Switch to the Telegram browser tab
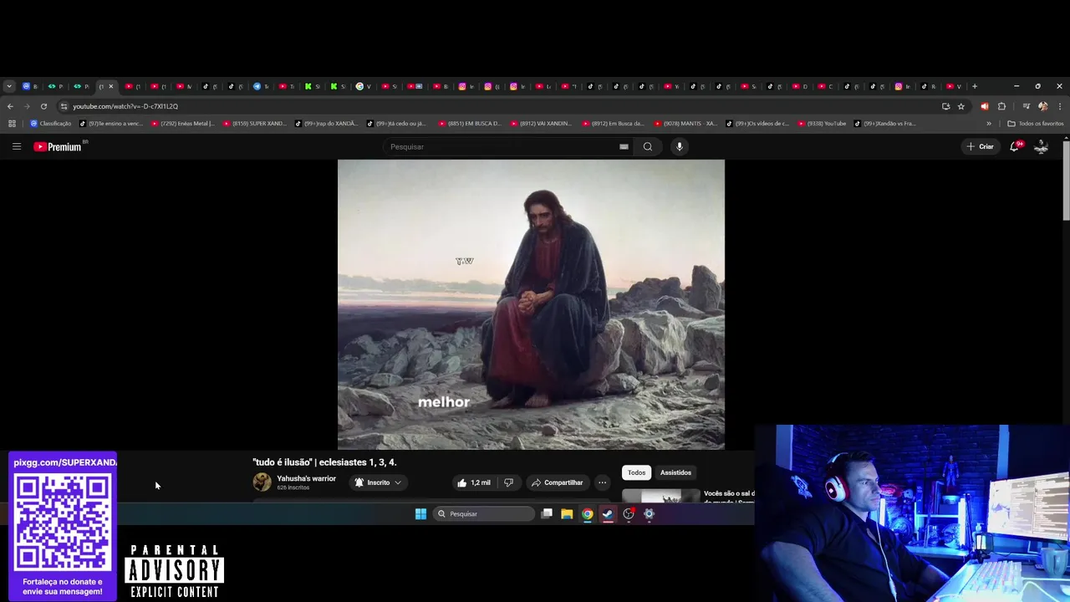 click(262, 86)
